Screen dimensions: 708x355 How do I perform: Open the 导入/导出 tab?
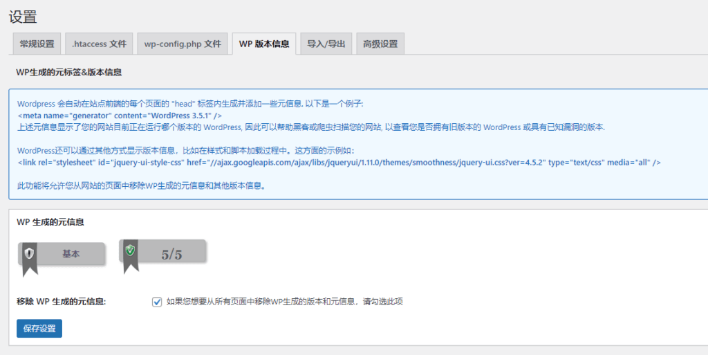(326, 44)
